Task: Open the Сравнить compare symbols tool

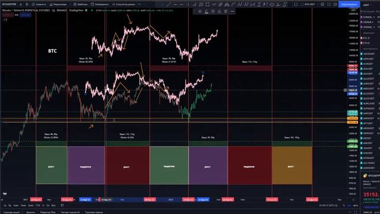Action: [39, 4]
